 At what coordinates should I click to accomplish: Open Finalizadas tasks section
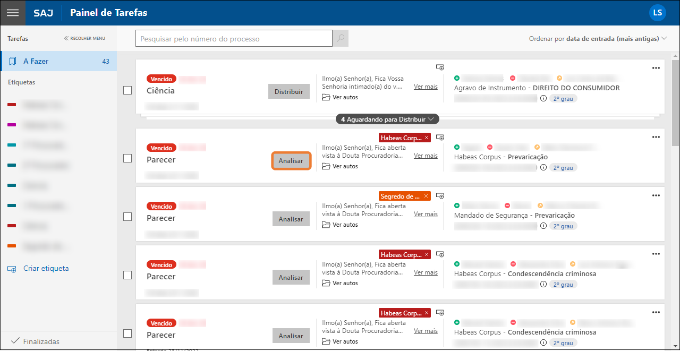click(x=41, y=341)
